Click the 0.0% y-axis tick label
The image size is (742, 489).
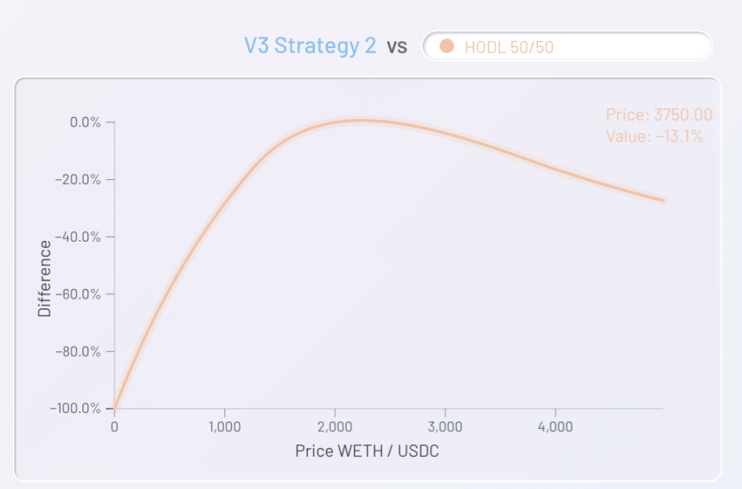pyautogui.click(x=85, y=122)
